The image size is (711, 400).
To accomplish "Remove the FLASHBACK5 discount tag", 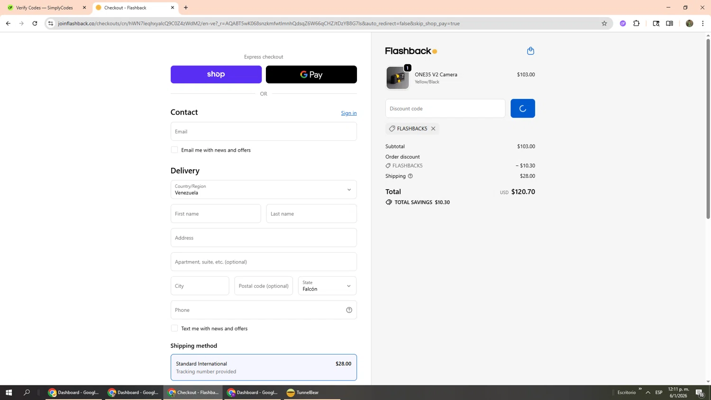I will [x=433, y=128].
